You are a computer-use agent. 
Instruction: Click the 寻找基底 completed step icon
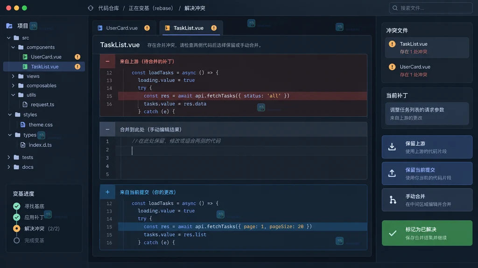[17, 206]
